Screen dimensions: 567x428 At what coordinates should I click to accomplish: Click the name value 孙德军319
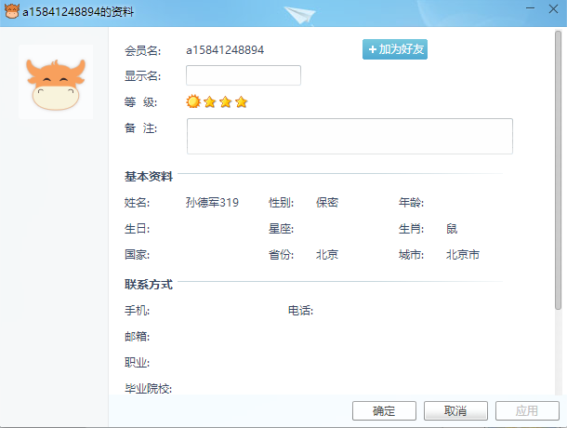pos(212,202)
